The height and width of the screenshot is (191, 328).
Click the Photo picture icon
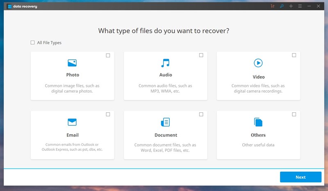click(x=72, y=63)
